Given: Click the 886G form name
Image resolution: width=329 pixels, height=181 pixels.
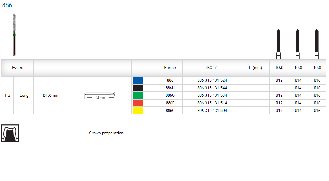Looking at the screenshot, I should point(170,95).
